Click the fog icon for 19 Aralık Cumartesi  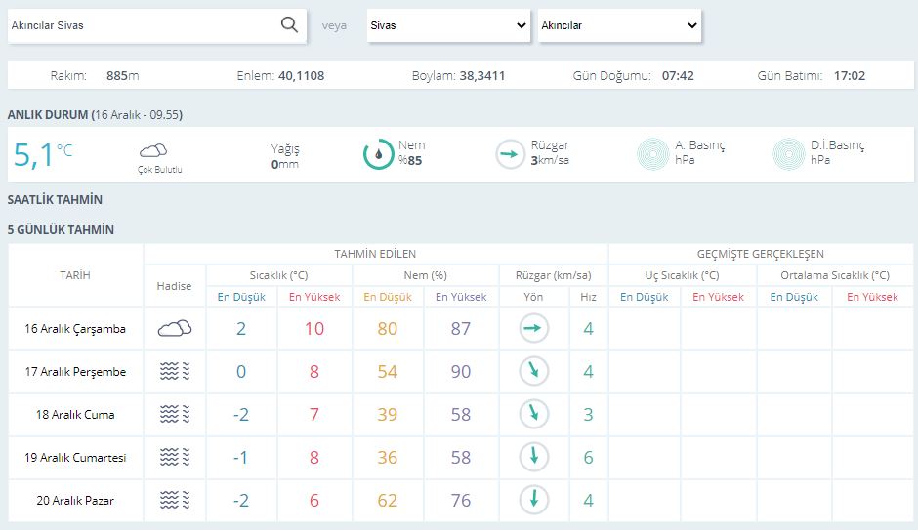click(175, 457)
